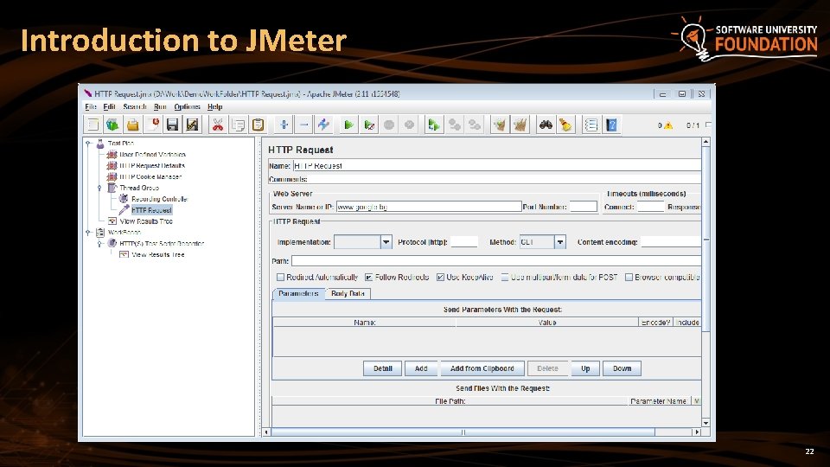Enable Redirect Automatically checkbox
Screen dimensions: 830x467
pyautogui.click(x=280, y=277)
